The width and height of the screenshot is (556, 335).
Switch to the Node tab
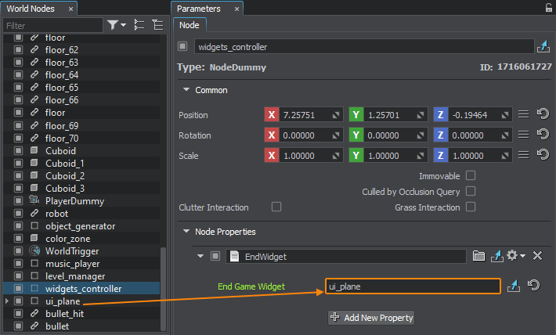pyautogui.click(x=190, y=25)
